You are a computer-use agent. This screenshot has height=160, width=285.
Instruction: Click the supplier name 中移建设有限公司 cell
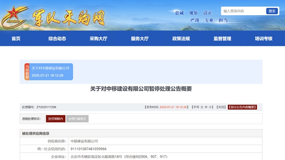165,141
